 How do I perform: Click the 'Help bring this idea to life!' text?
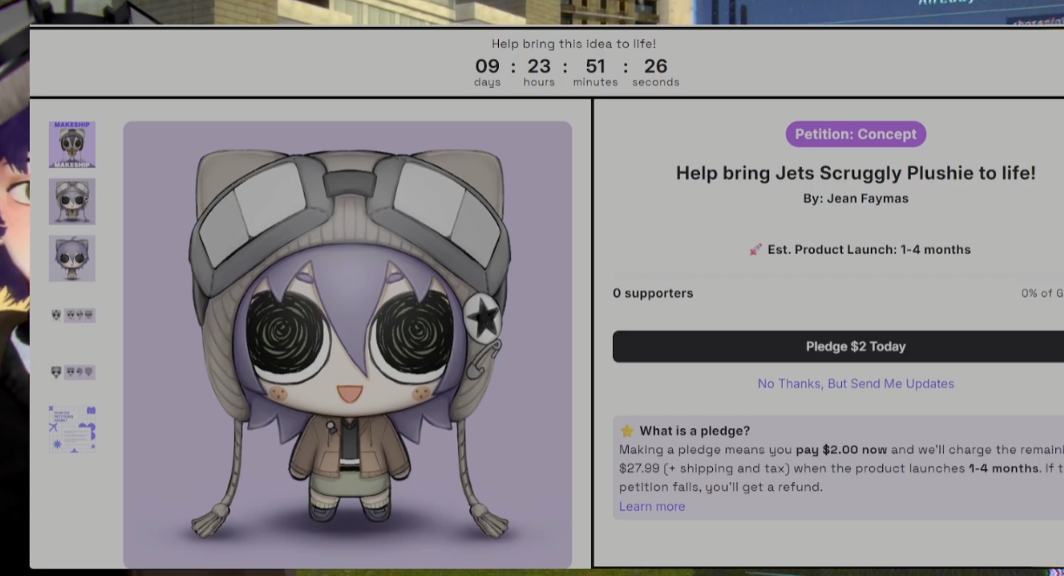click(x=574, y=44)
